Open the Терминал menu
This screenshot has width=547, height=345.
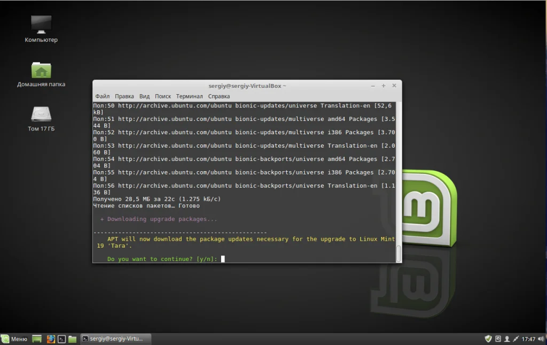point(189,96)
